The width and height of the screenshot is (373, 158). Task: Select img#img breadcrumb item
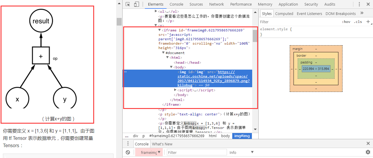click(x=242, y=136)
